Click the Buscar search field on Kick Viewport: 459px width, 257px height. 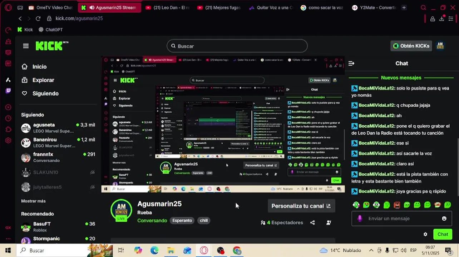(237, 46)
